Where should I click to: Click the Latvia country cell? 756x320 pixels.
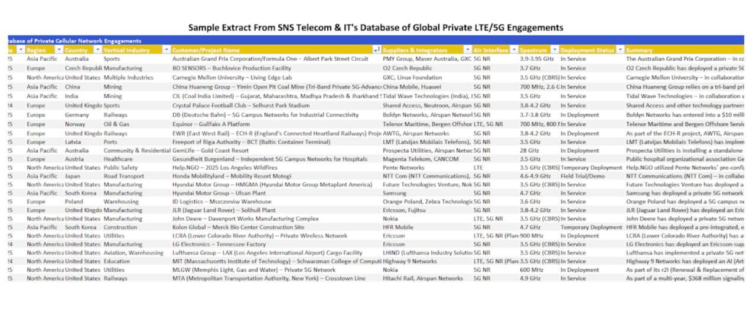(x=74, y=143)
